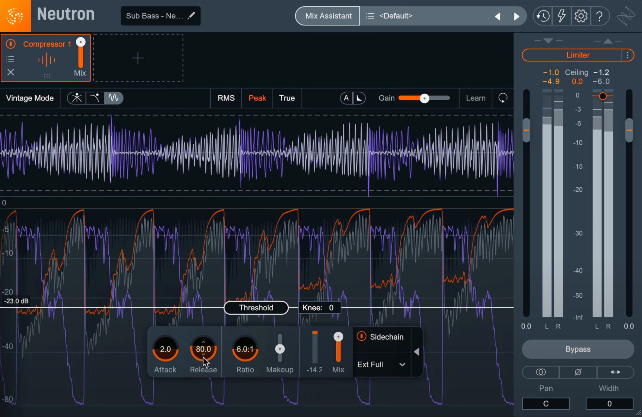The height and width of the screenshot is (417, 642).
Task: Click the pencil icon to rename preset
Action: [191, 16]
